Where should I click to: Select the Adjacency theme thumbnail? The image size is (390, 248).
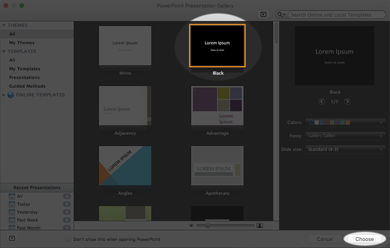125,106
